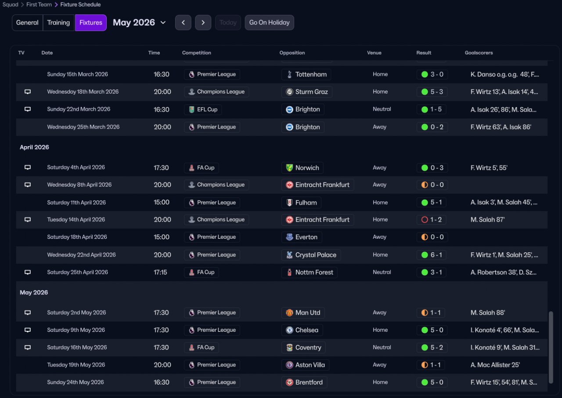Image resolution: width=562 pixels, height=398 pixels.
Task: Click the Crystal Palace club badge
Action: coord(289,255)
